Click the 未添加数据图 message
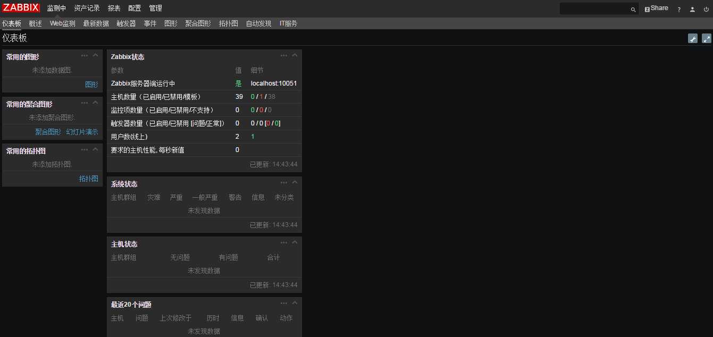Screen dimensions: 713x337 point(52,70)
